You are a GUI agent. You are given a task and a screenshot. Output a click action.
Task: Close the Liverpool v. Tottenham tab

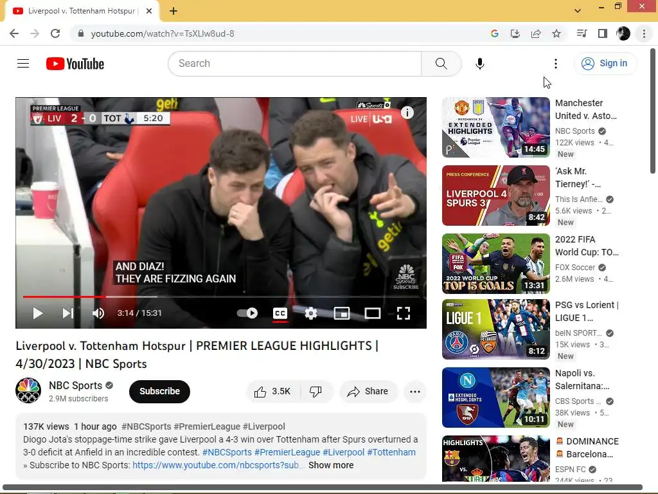148,12
